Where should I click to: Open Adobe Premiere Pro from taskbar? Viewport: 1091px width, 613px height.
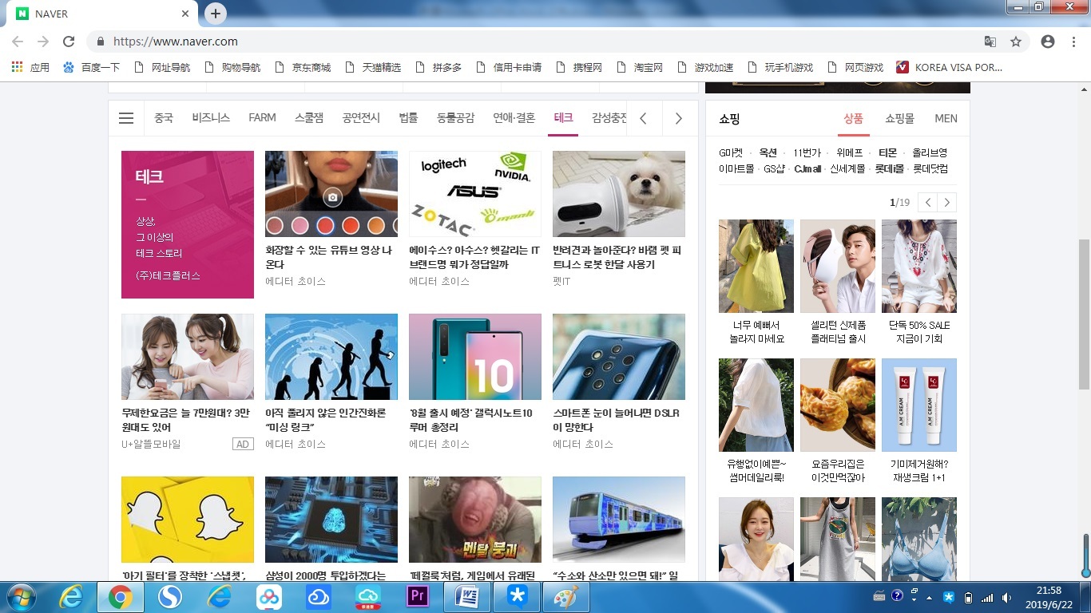click(x=418, y=597)
